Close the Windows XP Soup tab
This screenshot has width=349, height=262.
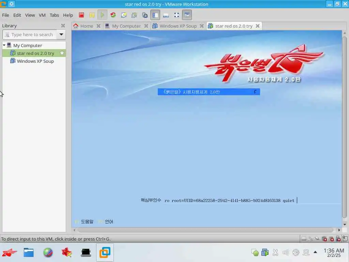(202, 26)
